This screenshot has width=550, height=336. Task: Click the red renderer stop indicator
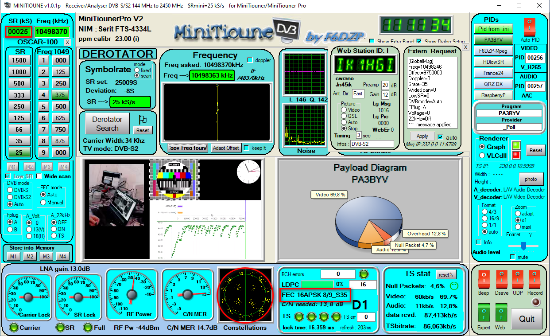click(x=516, y=155)
